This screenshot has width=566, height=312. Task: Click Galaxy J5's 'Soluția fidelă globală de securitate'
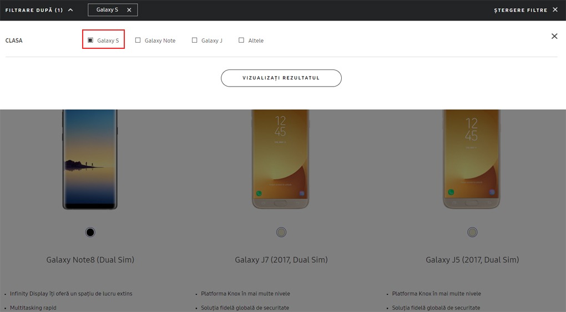[x=436, y=308]
